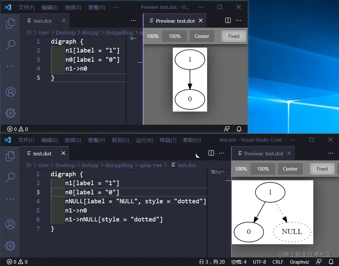Expand hidden menus ellipsis in top window
The image size is (339, 266).
116,7
